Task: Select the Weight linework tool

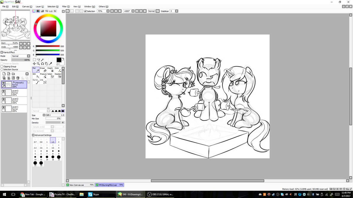Action: pyautogui.click(x=50, y=70)
